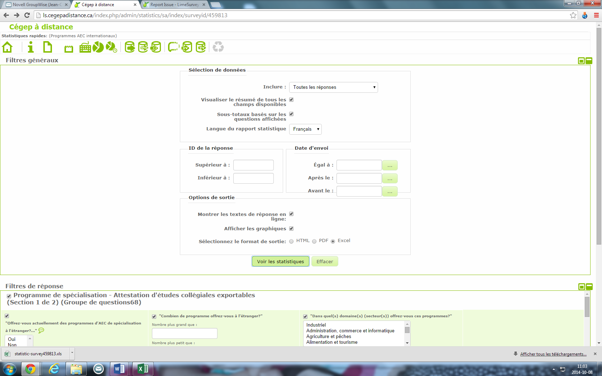Open the downloaded file's options arrow
The image size is (602, 376).
[72, 353]
